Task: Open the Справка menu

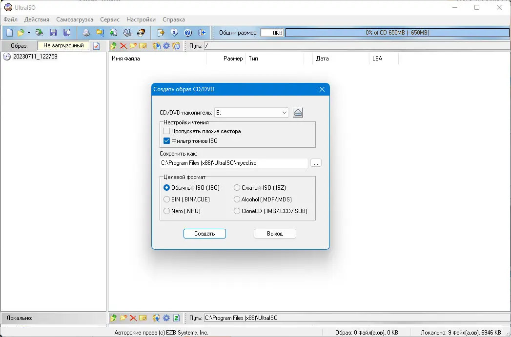Action: 174,20
